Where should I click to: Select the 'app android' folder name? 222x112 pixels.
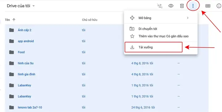coord(26,41)
